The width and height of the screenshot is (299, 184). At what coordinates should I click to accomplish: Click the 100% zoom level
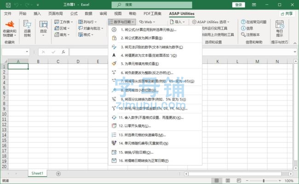(x=289, y=181)
